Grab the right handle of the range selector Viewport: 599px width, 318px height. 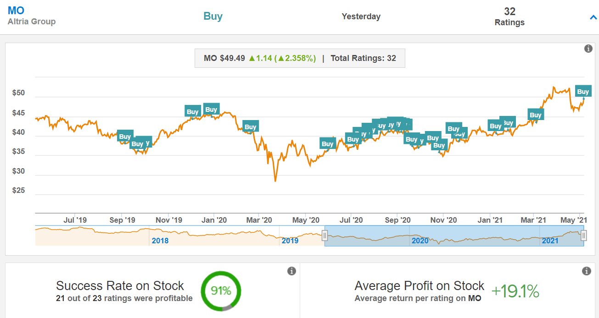583,236
